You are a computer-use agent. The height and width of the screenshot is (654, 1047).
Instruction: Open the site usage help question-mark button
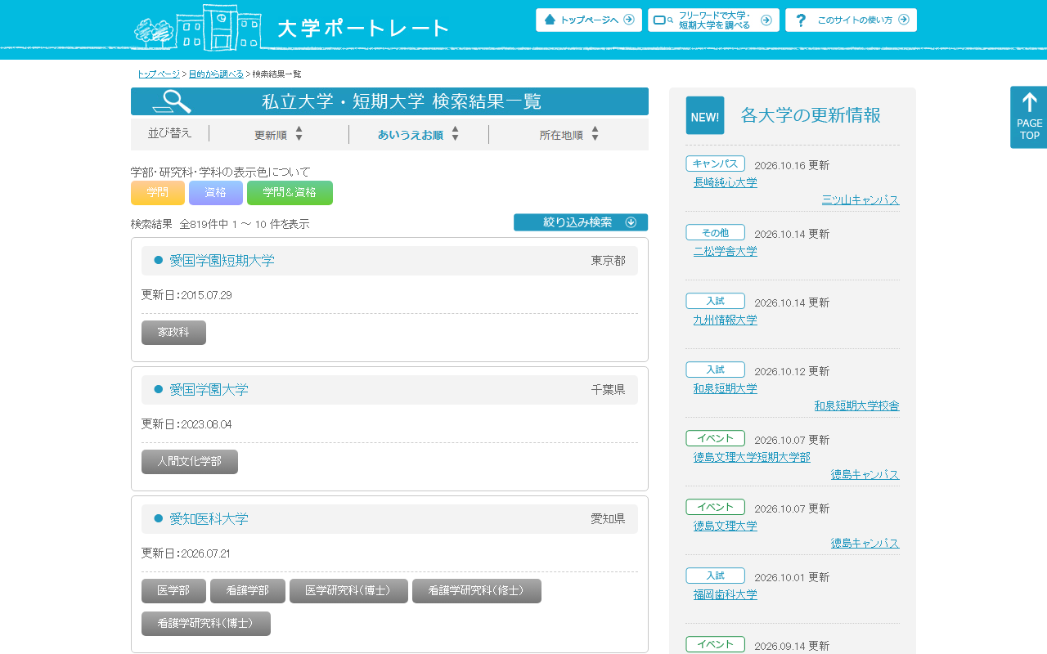(851, 20)
